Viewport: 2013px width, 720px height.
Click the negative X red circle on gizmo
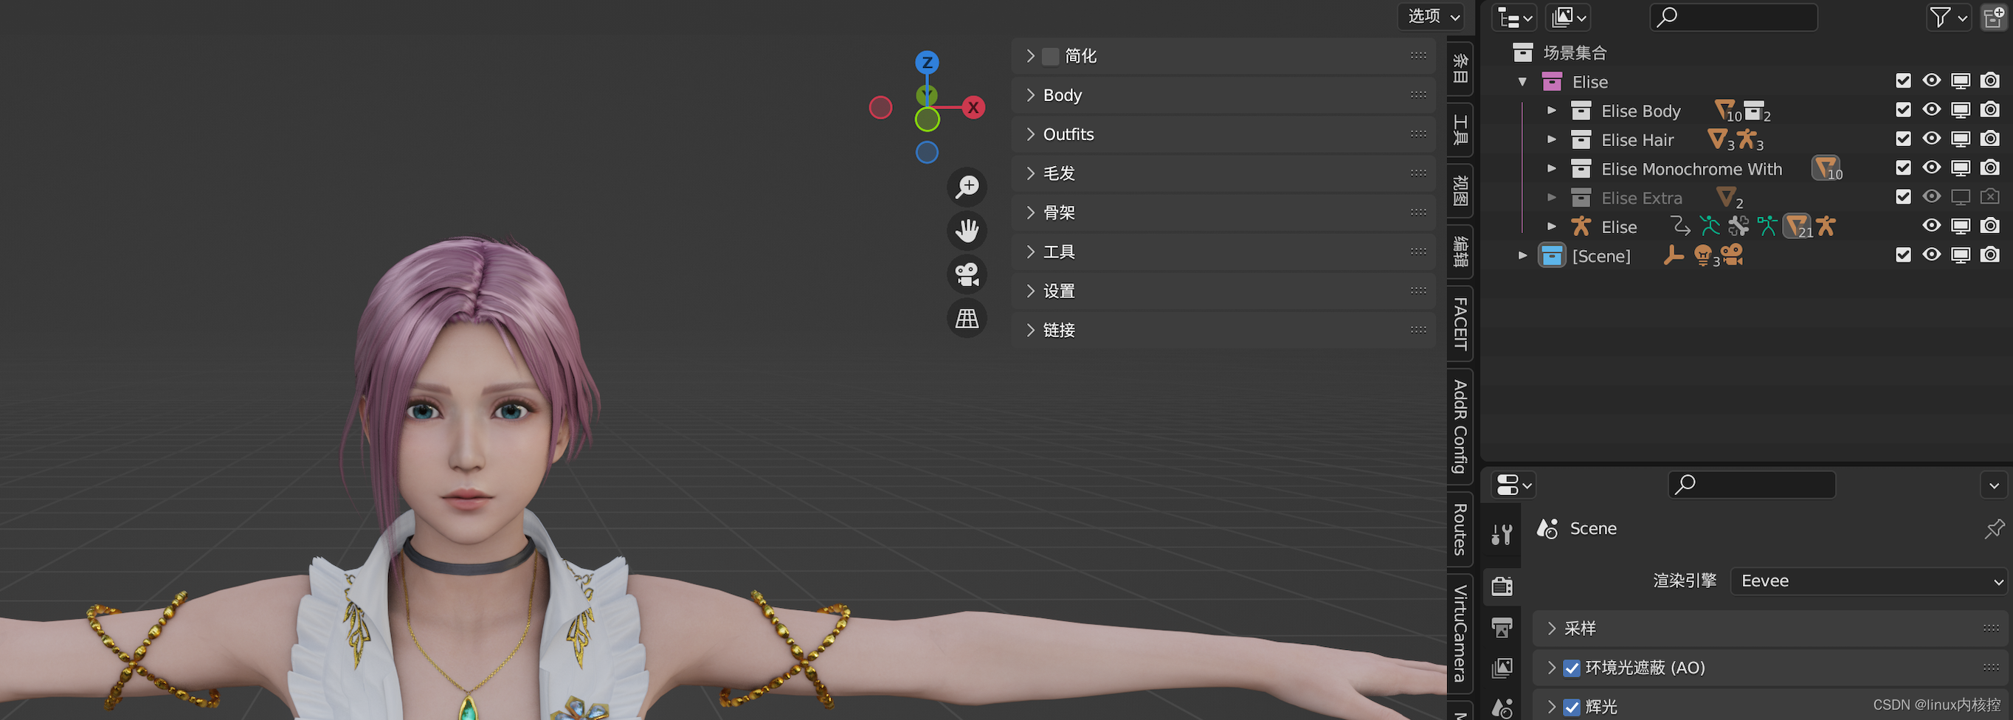pos(881,108)
